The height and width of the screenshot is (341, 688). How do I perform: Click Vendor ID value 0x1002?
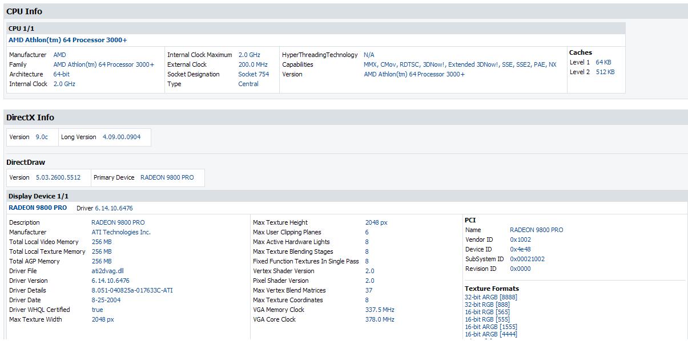(520, 239)
